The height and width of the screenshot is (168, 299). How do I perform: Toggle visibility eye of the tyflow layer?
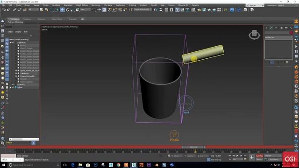(13, 87)
